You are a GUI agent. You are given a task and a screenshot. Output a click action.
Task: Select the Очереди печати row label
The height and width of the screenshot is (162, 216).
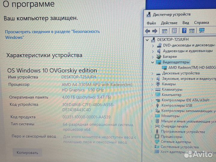[x=174, y=126]
